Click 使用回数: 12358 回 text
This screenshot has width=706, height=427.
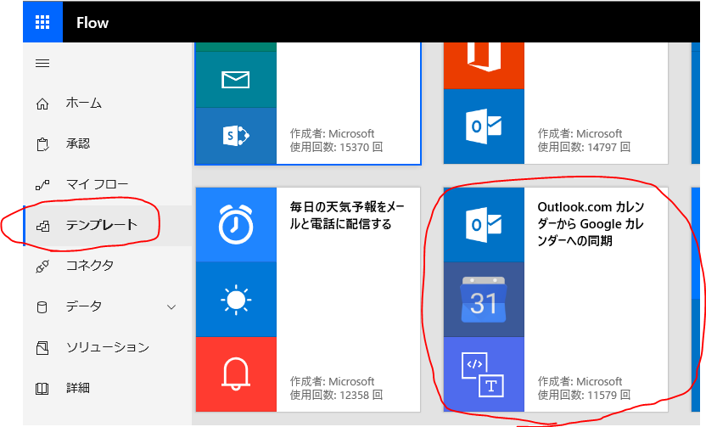(x=336, y=395)
